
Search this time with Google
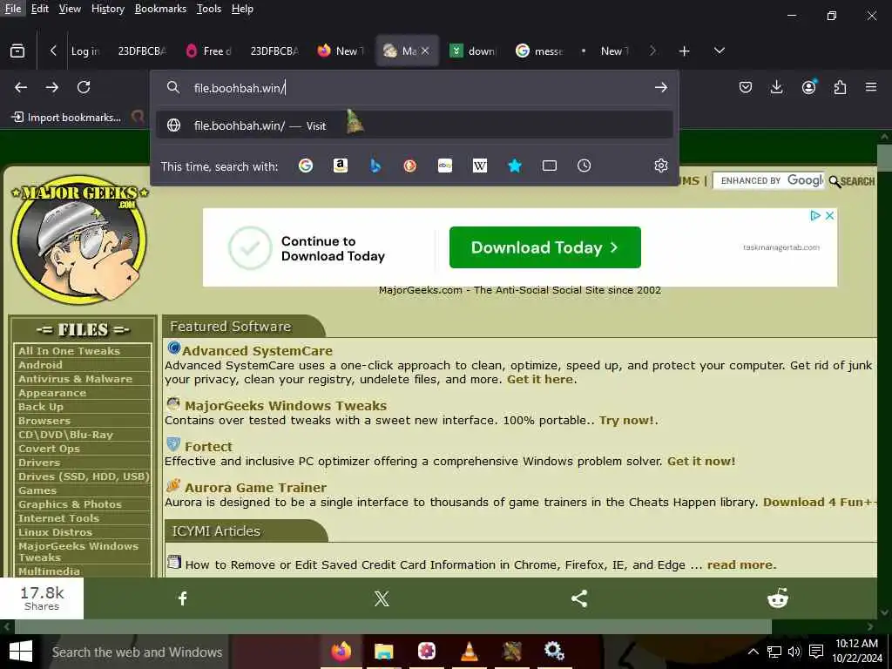click(x=306, y=166)
